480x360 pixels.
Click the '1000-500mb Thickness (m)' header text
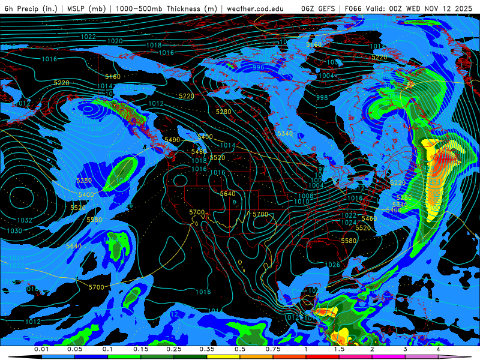(x=166, y=8)
